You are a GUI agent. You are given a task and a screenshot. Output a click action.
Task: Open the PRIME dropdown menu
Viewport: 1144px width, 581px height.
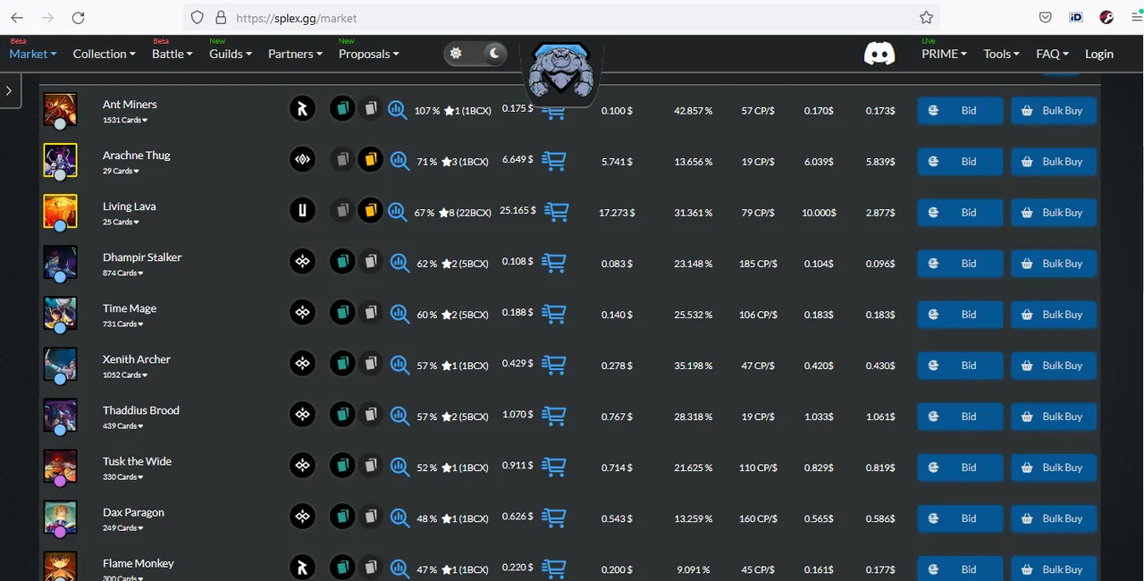coord(945,54)
